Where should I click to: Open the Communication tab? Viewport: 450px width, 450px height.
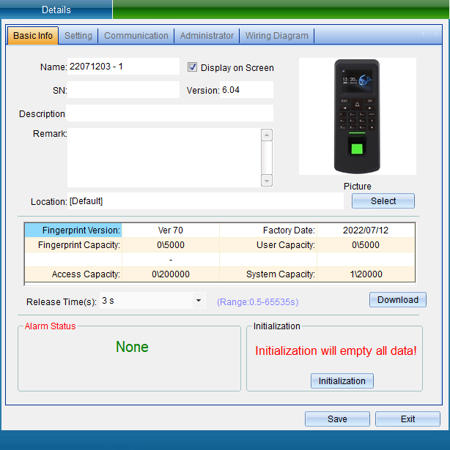pos(136,35)
